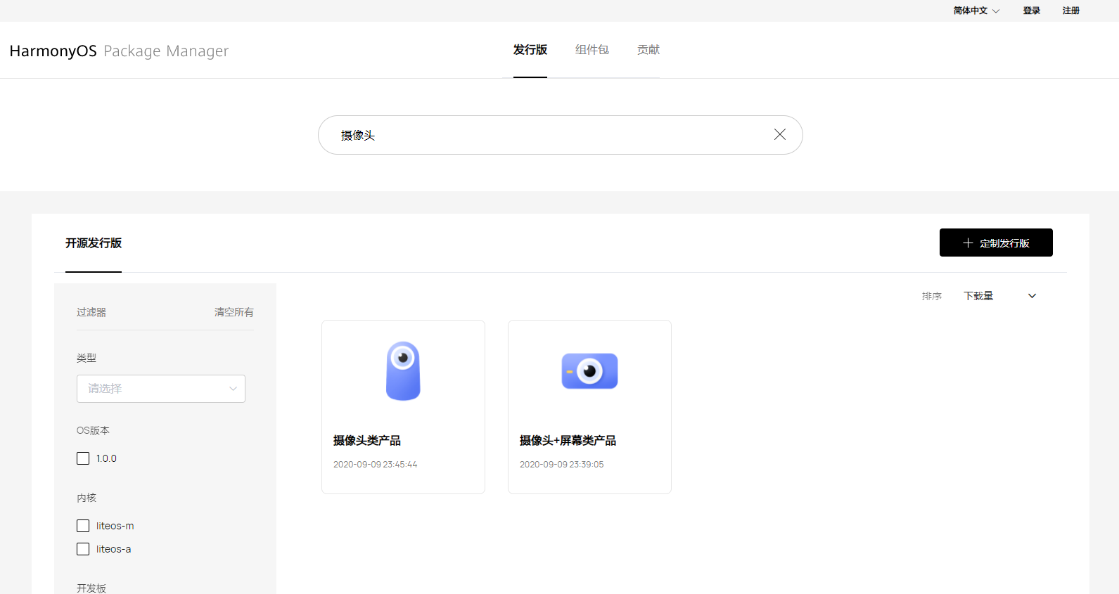
Task: Toggle the 1.0.0 OS version checkbox
Action: click(83, 458)
